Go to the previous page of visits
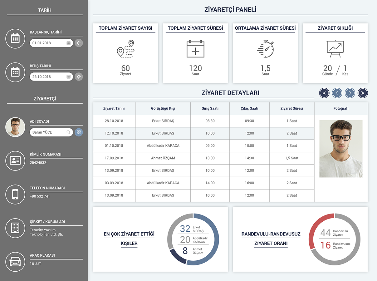This screenshot has height=281, width=377. (337, 93)
